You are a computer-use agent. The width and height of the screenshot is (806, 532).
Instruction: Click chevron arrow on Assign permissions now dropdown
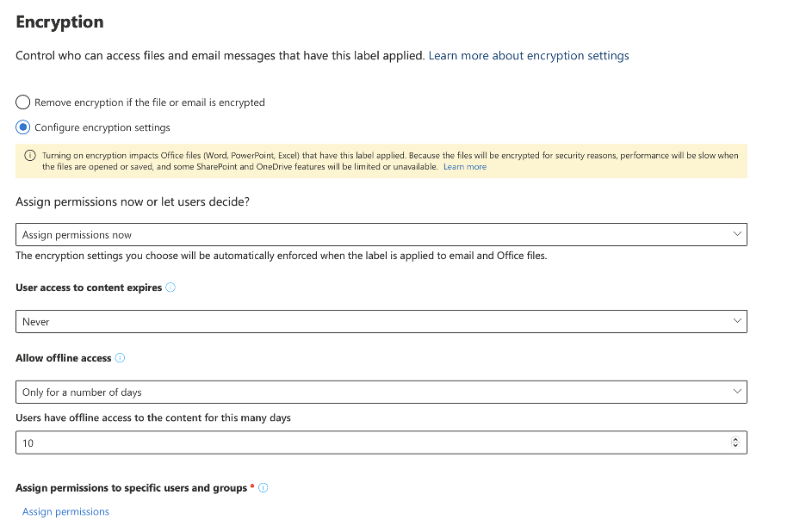point(736,234)
